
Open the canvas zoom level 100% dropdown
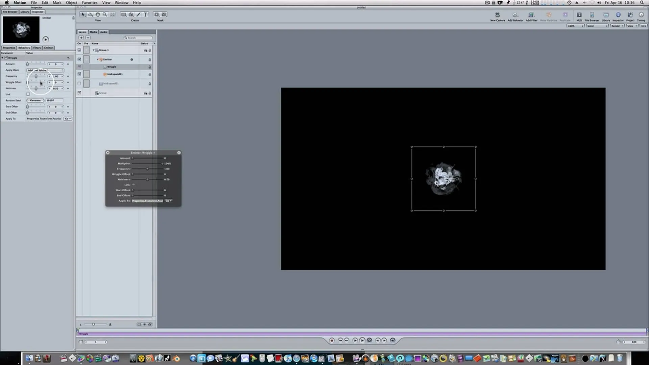click(576, 26)
